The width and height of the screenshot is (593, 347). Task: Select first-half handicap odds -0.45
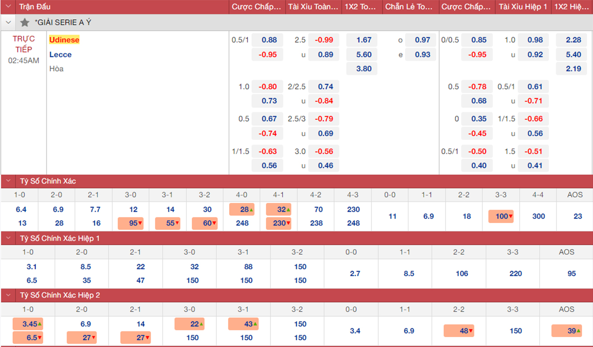(x=477, y=133)
